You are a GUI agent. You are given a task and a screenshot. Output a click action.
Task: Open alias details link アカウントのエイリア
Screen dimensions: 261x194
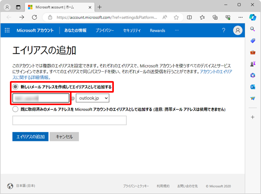(x=216, y=72)
